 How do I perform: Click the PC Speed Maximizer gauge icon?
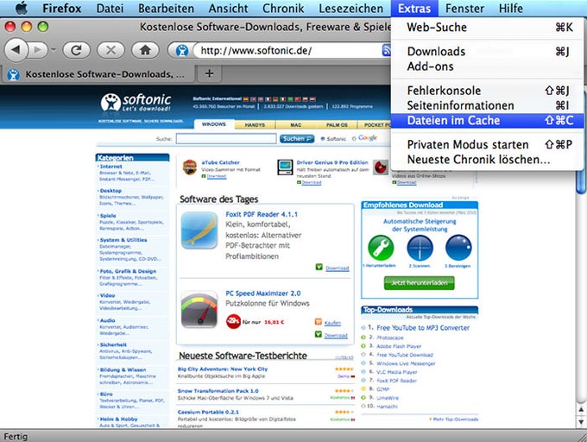coord(199,309)
